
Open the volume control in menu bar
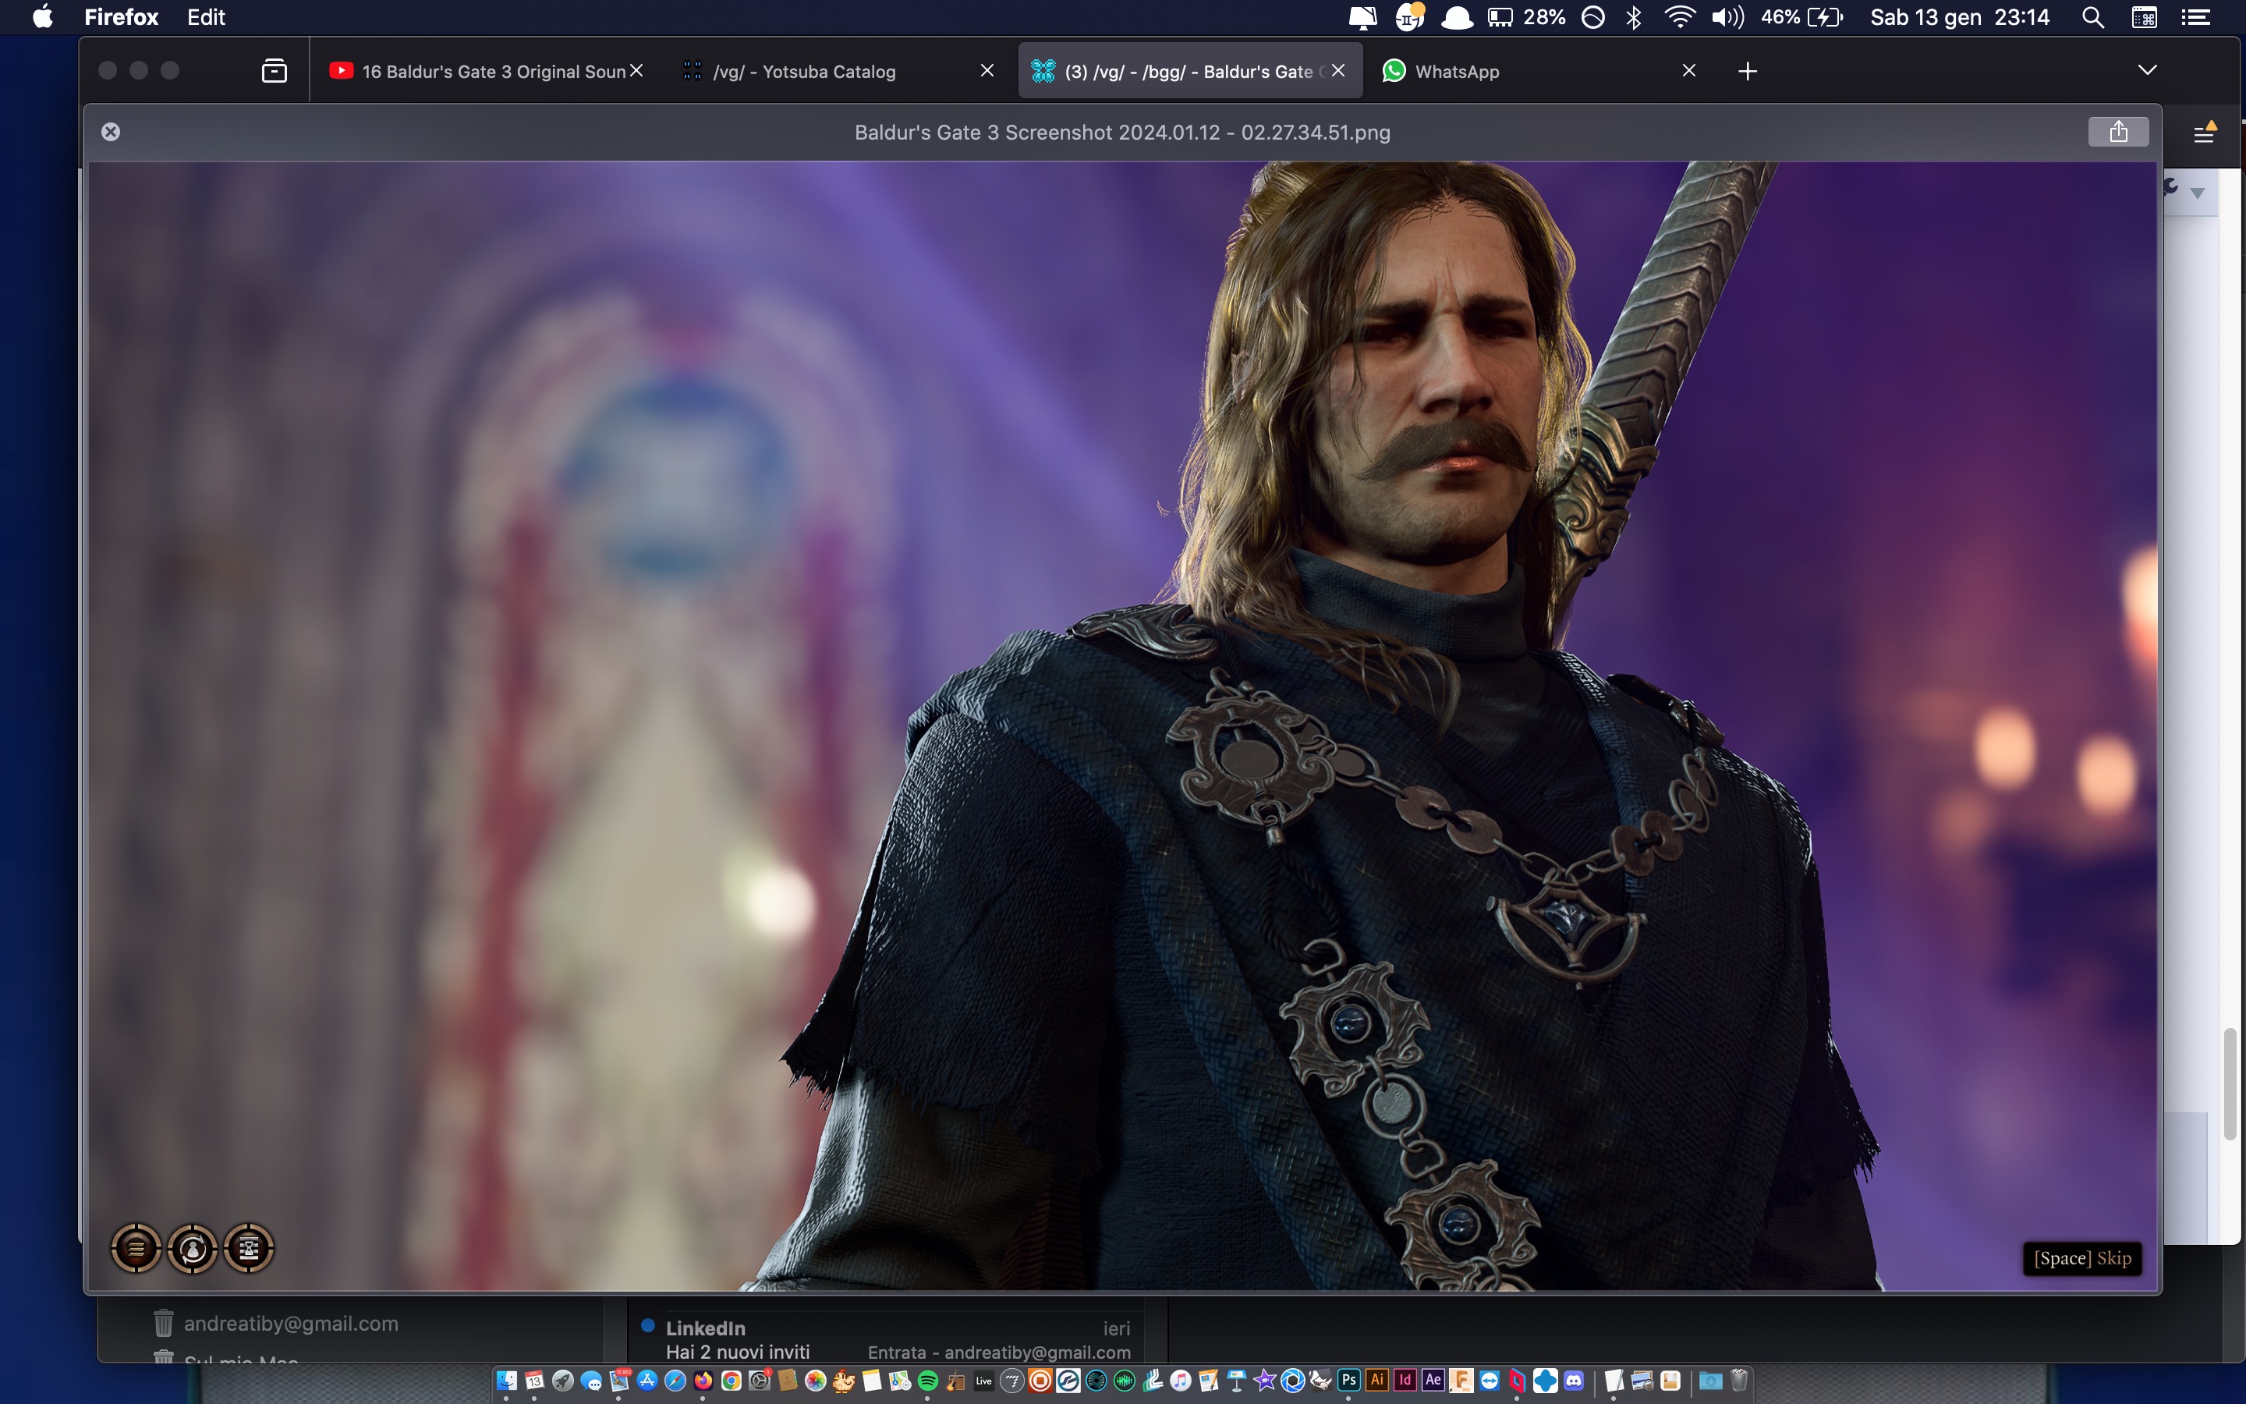pos(1727,16)
